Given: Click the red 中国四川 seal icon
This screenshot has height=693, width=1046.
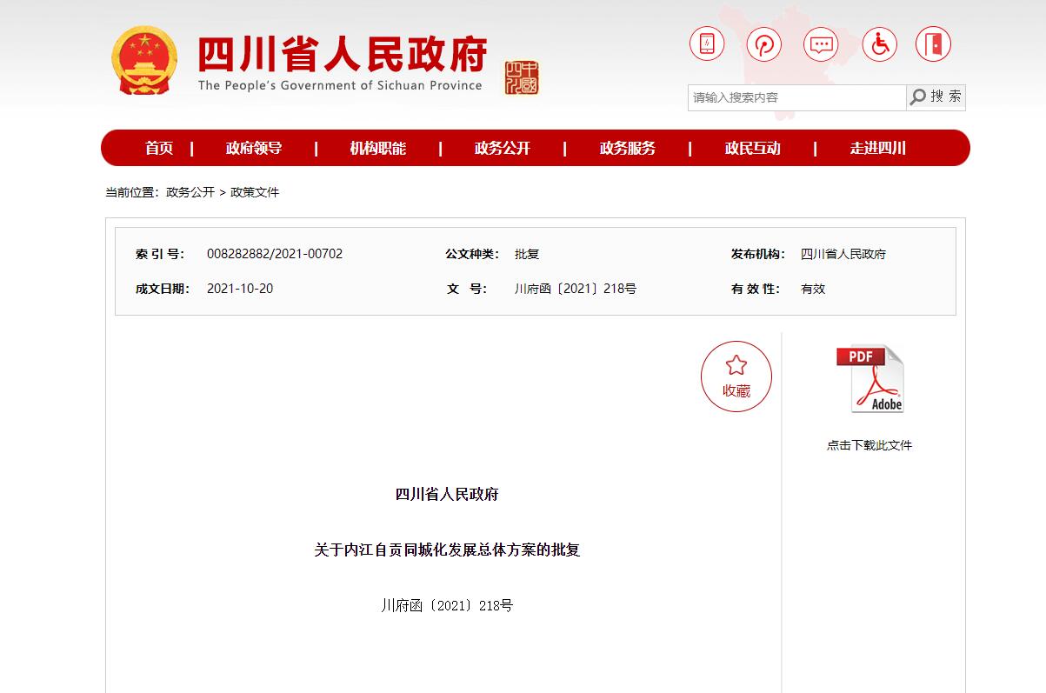Looking at the screenshot, I should [x=522, y=78].
